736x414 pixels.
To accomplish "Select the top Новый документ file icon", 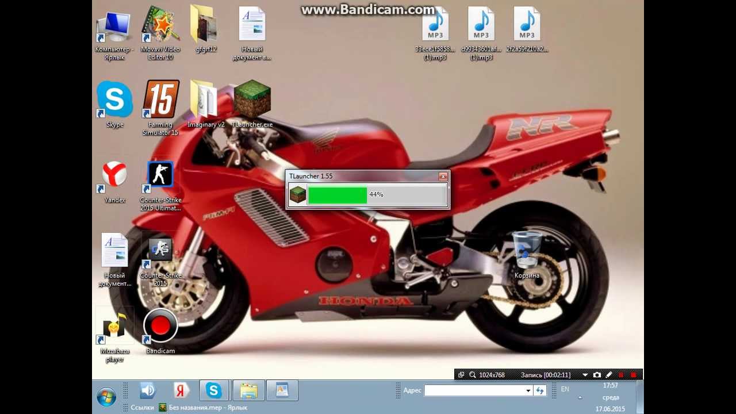I will pos(252,33).
